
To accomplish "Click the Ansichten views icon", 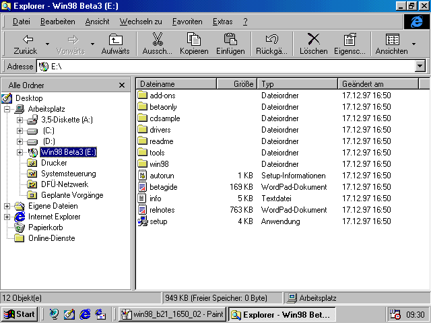I will pyautogui.click(x=393, y=39).
